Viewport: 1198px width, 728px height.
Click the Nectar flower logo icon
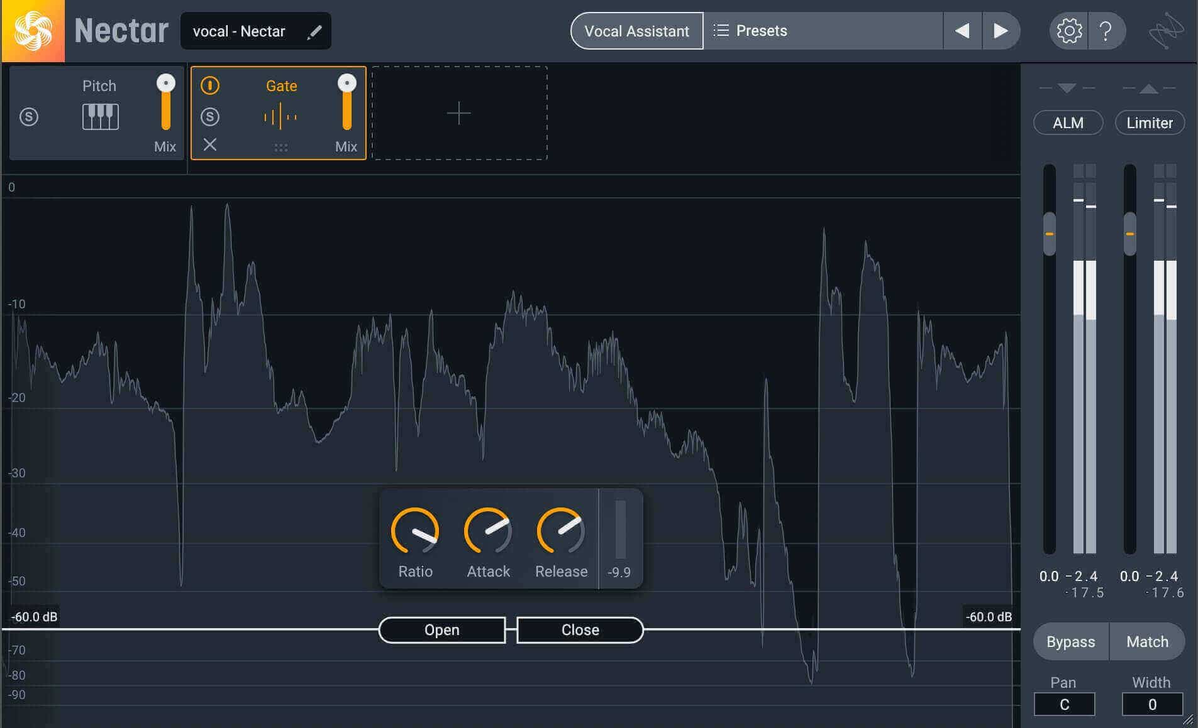tap(33, 31)
